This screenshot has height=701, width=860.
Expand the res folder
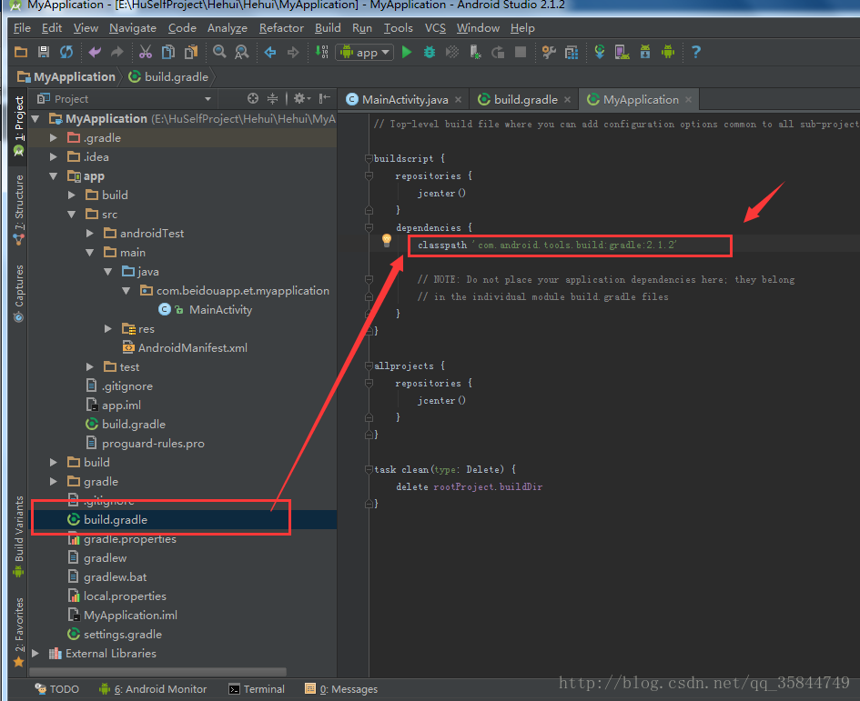point(108,329)
